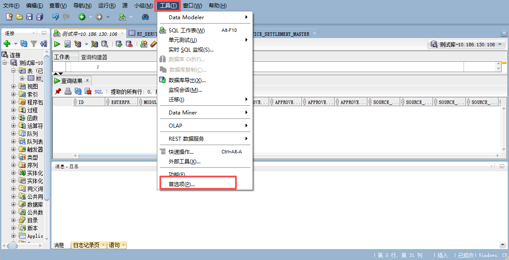The height and width of the screenshot is (260, 509).
Task: Click the ENTERPR... column header
Action: pos(122,102)
